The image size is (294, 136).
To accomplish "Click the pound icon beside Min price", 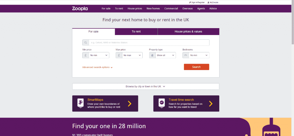I will point(86,55).
